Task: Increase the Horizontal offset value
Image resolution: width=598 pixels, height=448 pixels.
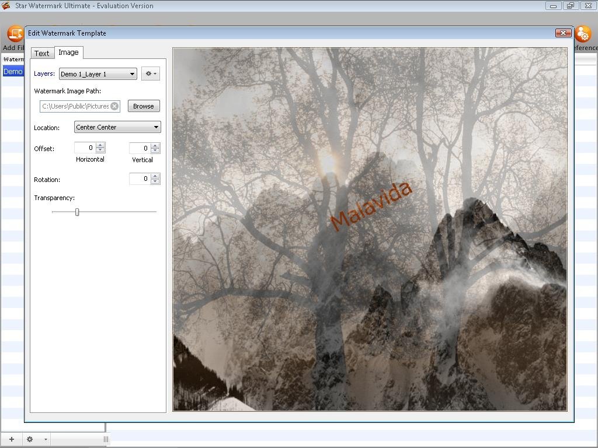Action: pyautogui.click(x=100, y=145)
